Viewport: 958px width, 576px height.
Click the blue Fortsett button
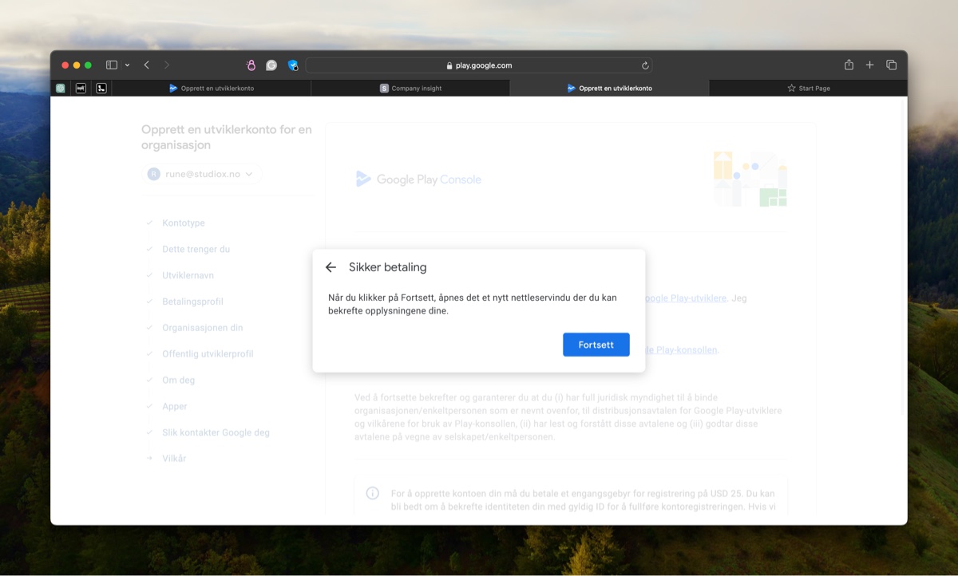(596, 345)
